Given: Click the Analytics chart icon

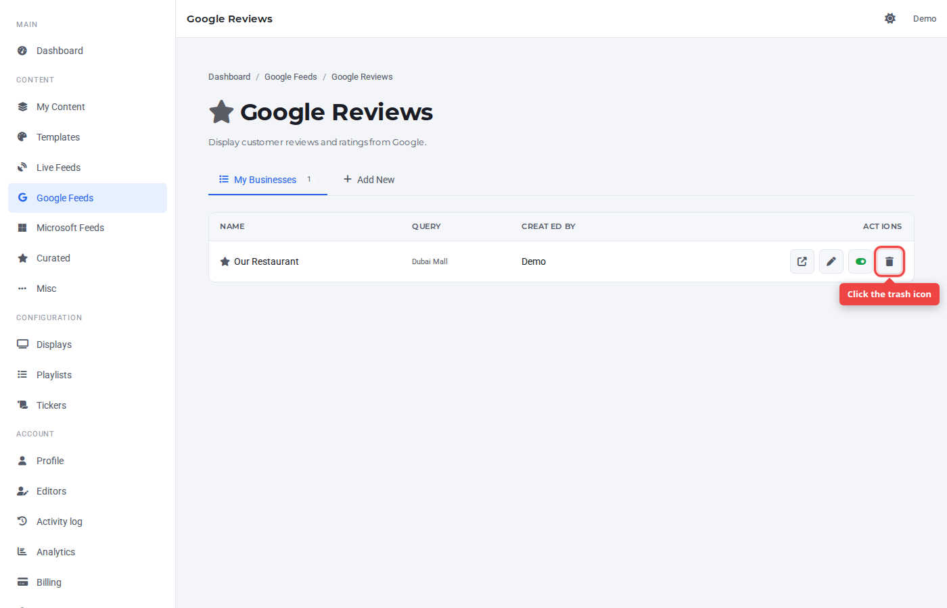Looking at the screenshot, I should pos(22,552).
